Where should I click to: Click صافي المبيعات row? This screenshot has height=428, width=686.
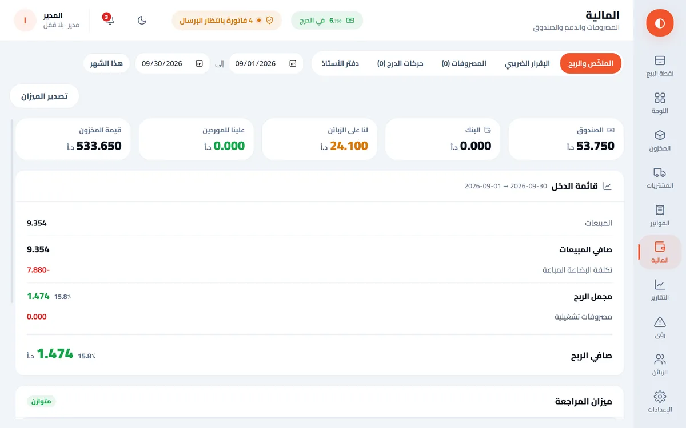coord(320,249)
